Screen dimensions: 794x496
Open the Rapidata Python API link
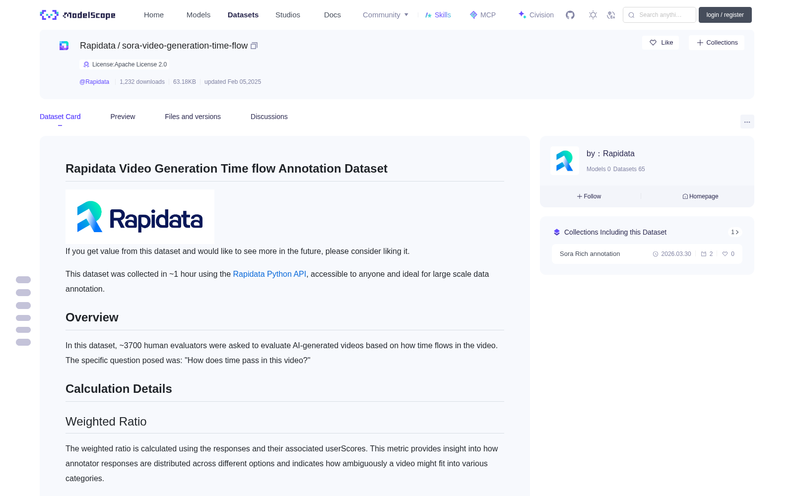coord(269,274)
